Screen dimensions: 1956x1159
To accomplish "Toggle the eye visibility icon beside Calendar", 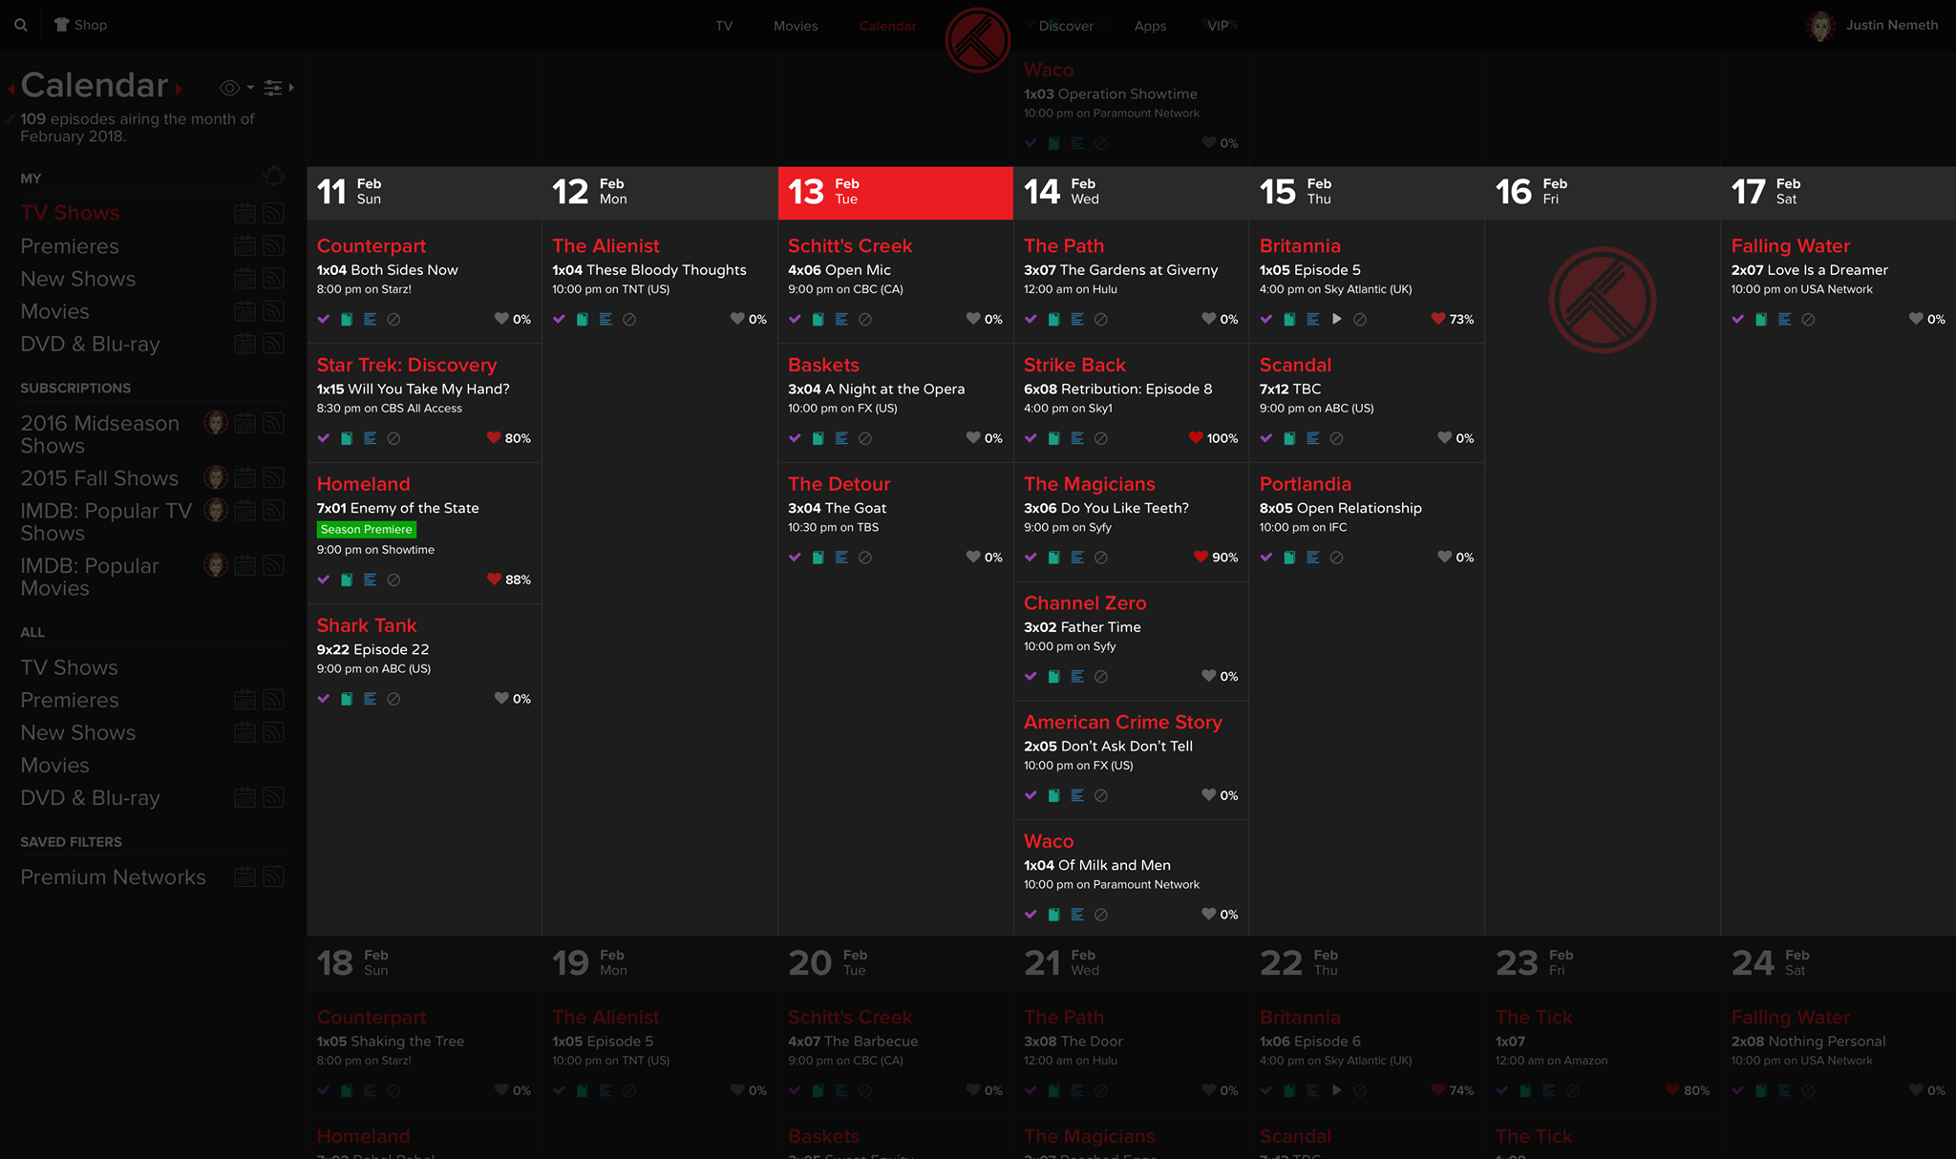I will click(x=229, y=88).
